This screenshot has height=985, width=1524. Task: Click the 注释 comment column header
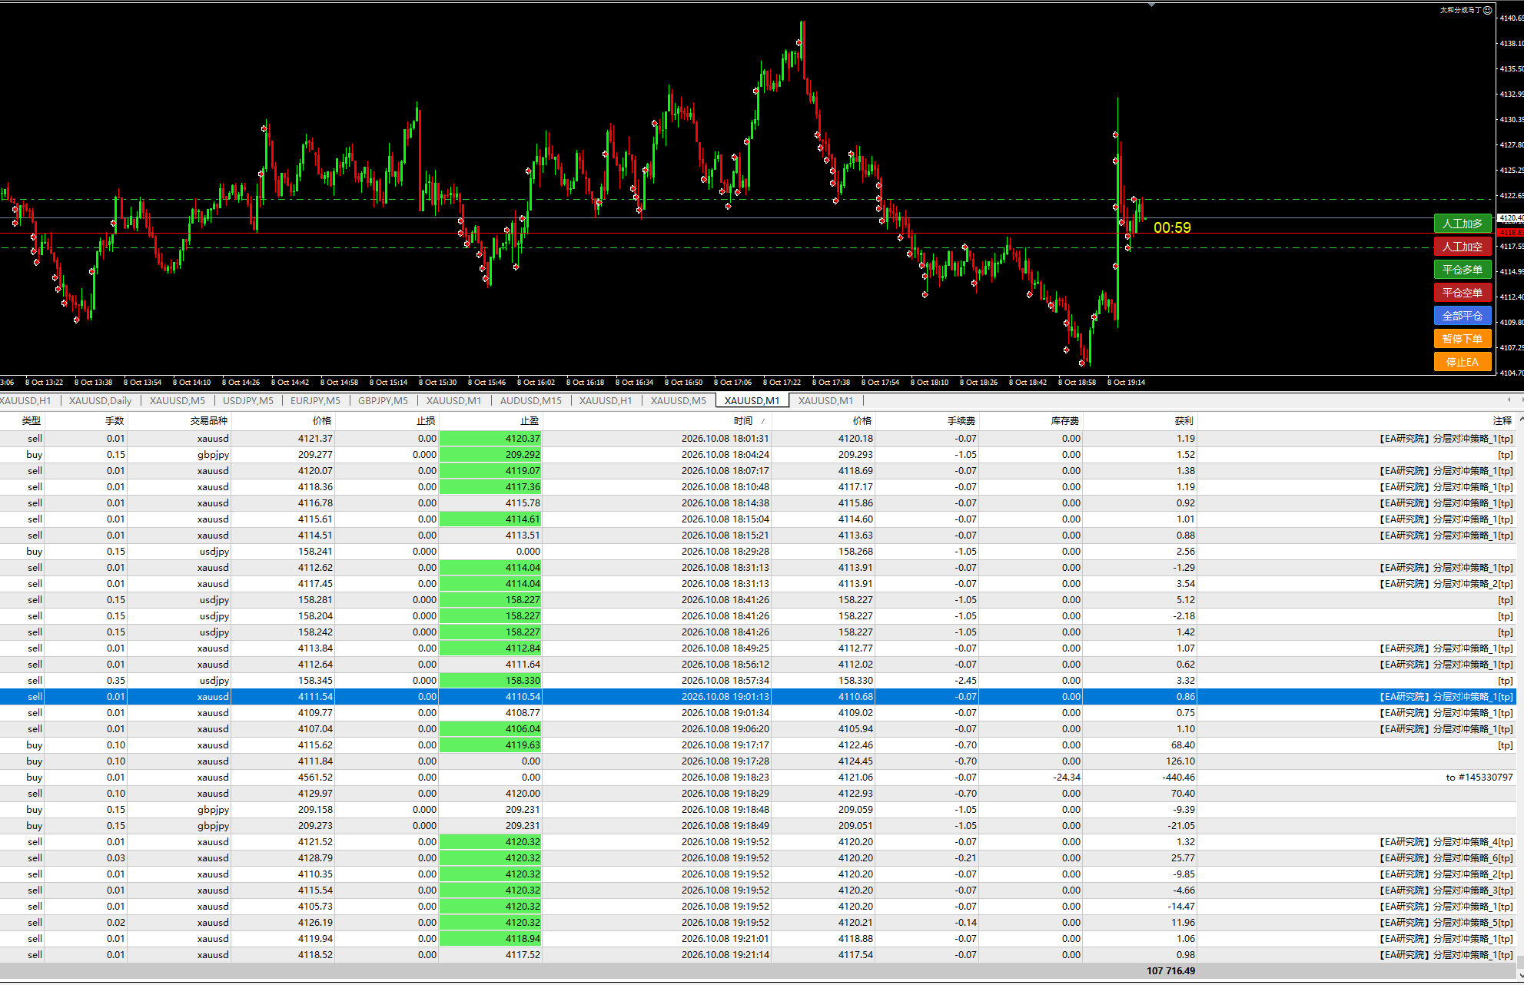(x=1356, y=421)
